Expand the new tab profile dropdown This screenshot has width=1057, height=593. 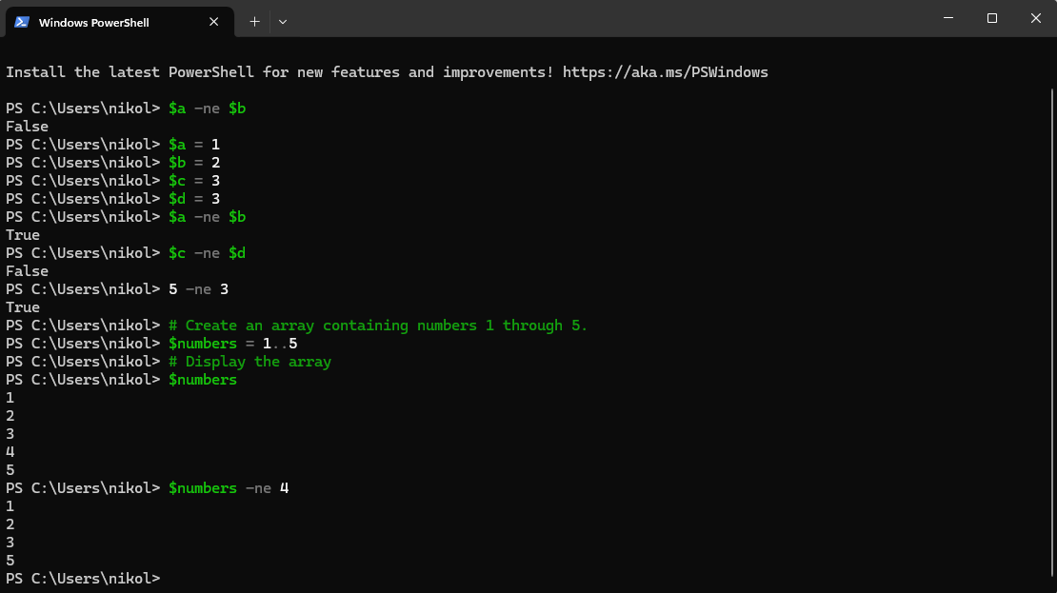pyautogui.click(x=283, y=22)
